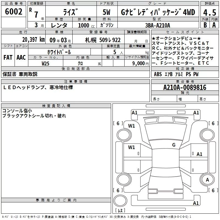Click the 長さ dimension field

pos(164,98)
